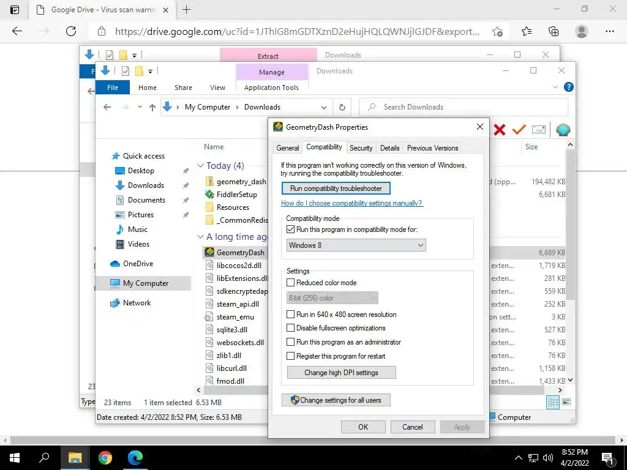Click the properties icon in quick access toolbar
This screenshot has height=470, width=627.
click(x=125, y=71)
